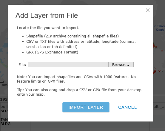Click the Tip about drag and drop

coord(79,92)
